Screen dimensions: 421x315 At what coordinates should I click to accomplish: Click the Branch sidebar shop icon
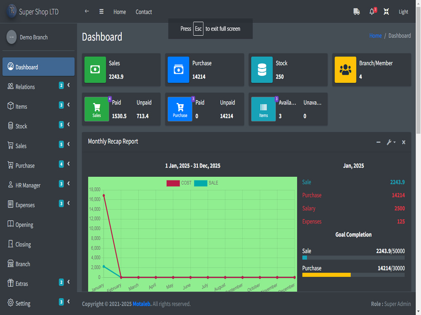tap(11, 264)
